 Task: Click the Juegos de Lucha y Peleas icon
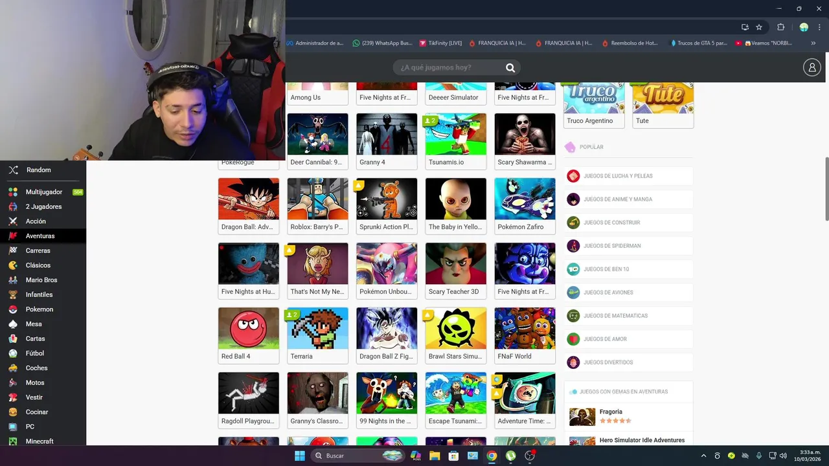[573, 176]
